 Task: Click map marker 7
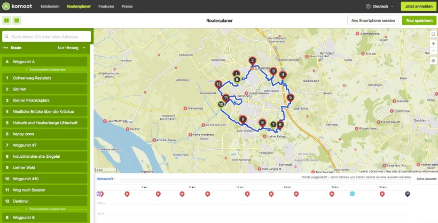click(x=273, y=125)
